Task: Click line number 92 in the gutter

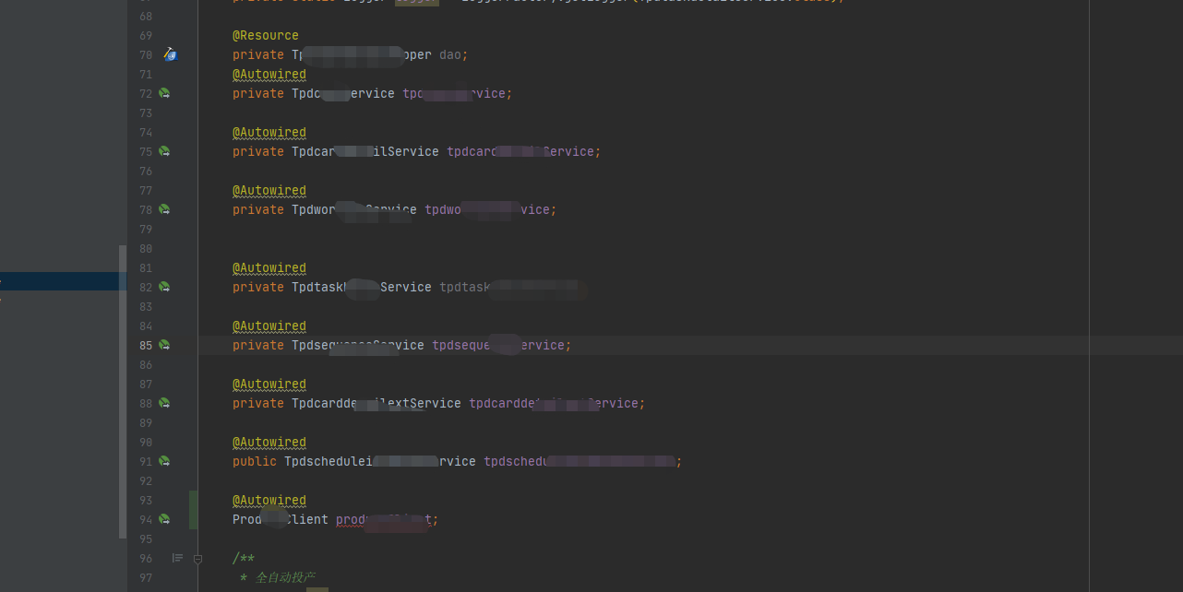Action: 146,481
